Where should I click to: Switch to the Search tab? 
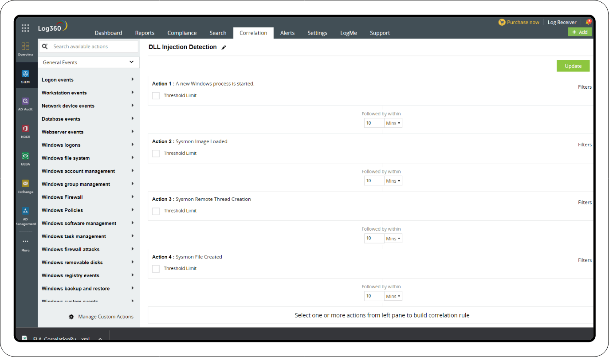click(x=218, y=33)
